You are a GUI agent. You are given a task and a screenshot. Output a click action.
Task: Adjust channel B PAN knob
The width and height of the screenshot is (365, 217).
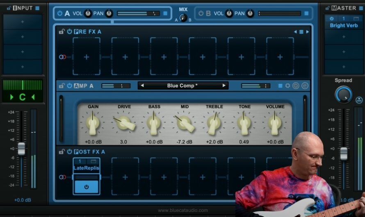(x=250, y=14)
